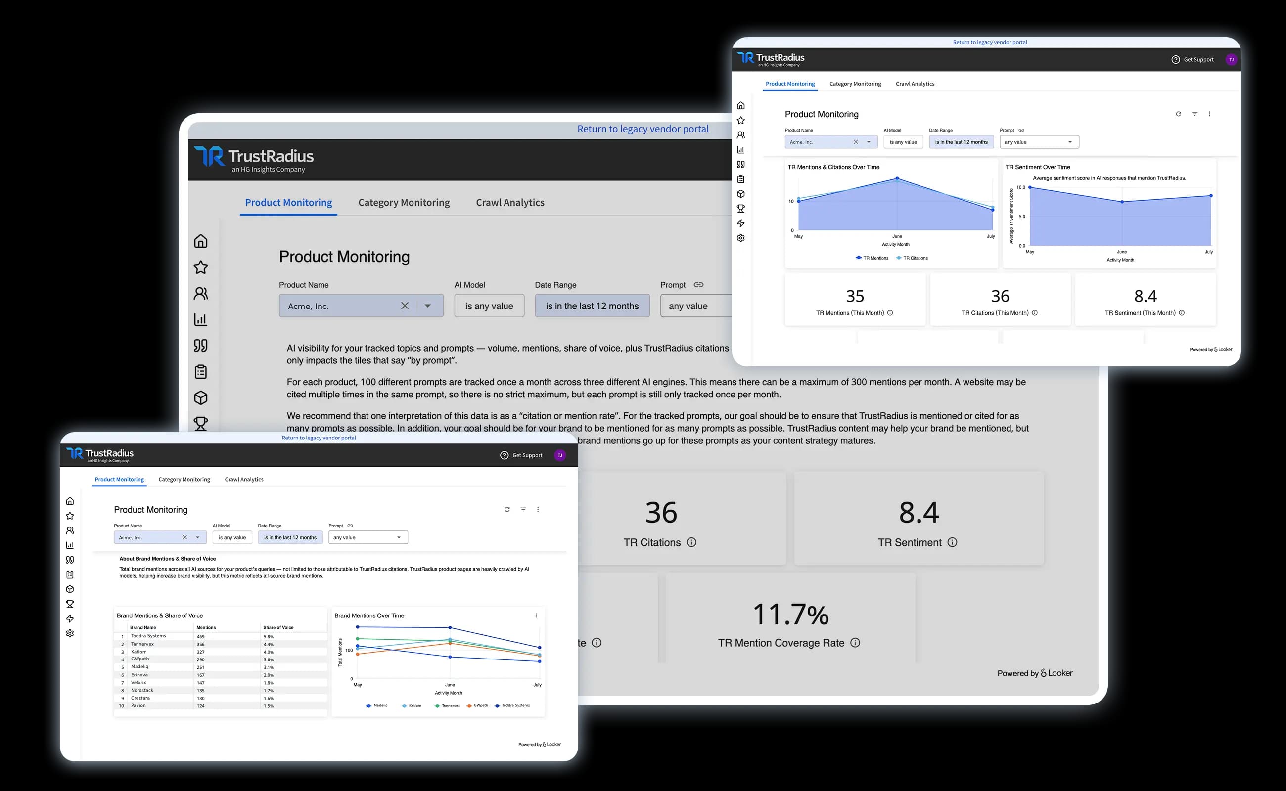
Task: Toggle TR Citations legend series in top-right chart
Action: (x=912, y=258)
